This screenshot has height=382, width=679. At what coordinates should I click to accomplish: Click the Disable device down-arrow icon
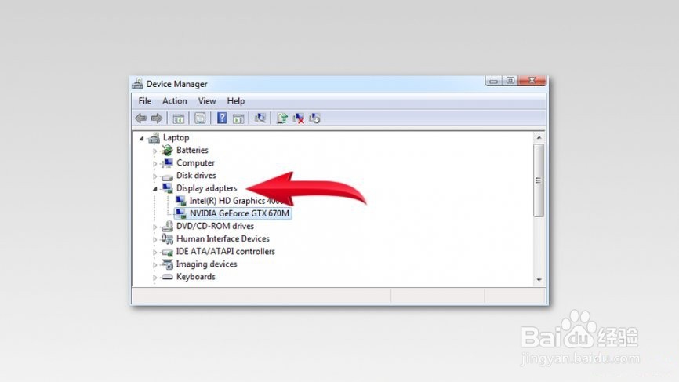click(314, 118)
